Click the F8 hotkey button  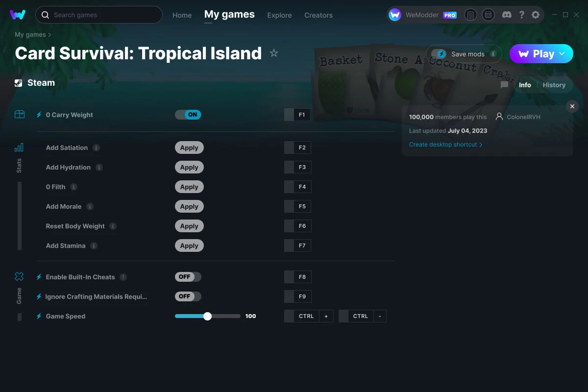click(x=297, y=276)
